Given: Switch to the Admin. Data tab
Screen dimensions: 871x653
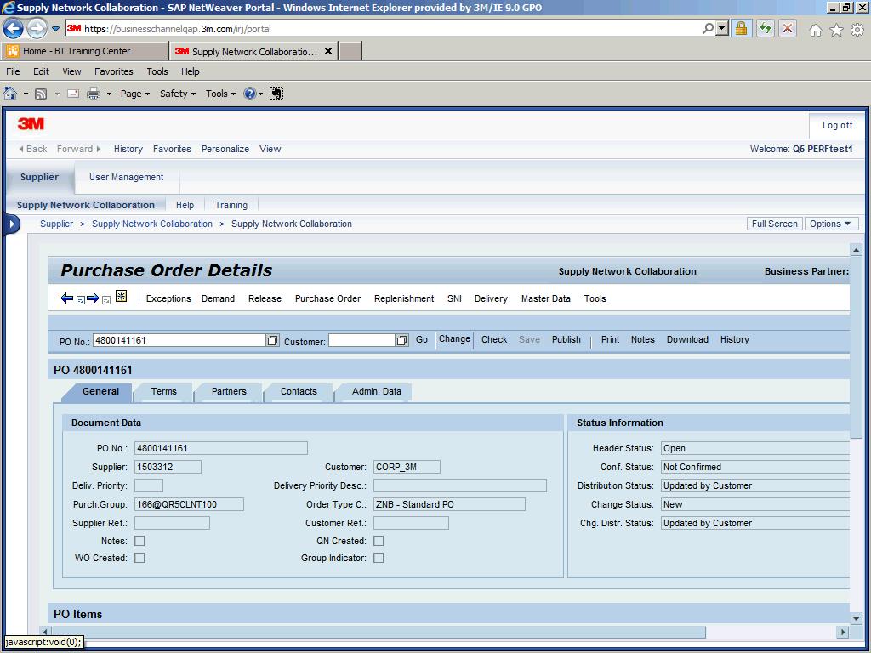Looking at the screenshot, I should 376,391.
